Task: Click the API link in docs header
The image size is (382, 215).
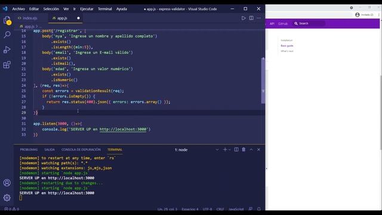Action: 272,23
